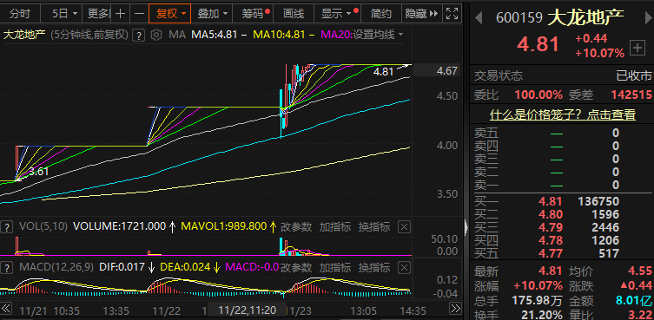Close the MACD indicator panel
This screenshot has height=320, width=654.
(404, 267)
